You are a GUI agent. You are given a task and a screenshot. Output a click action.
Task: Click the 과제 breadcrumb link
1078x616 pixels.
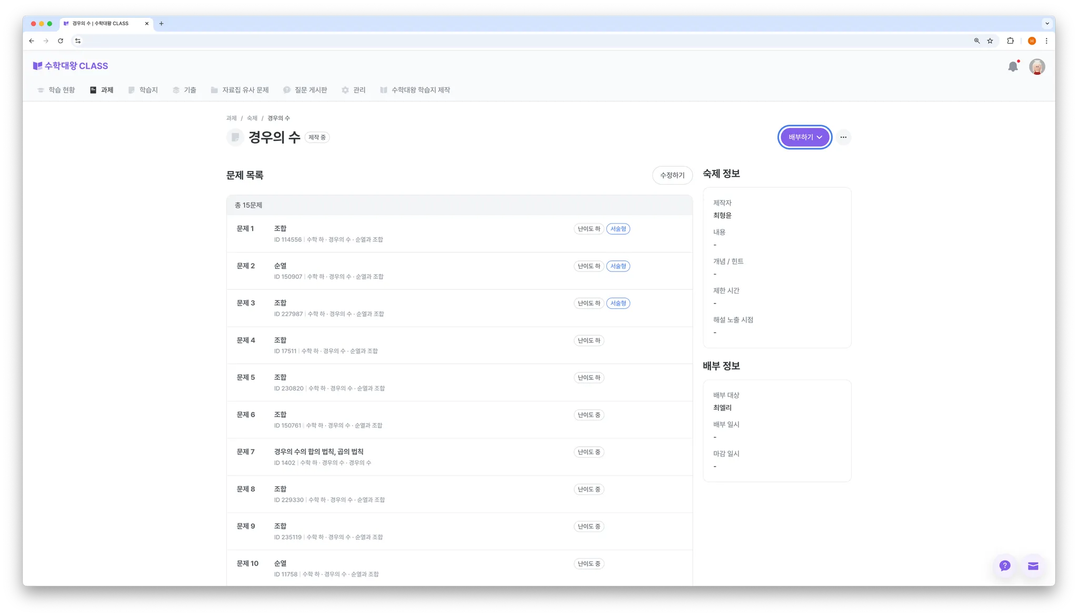click(232, 118)
